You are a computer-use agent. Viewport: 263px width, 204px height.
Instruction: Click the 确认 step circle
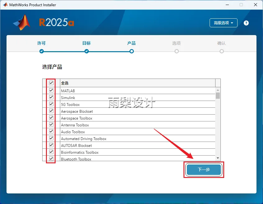pos(222,51)
